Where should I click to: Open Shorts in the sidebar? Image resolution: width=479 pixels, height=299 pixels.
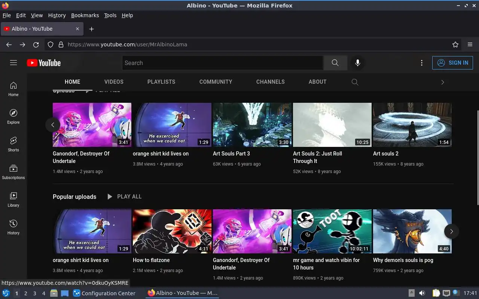13,144
